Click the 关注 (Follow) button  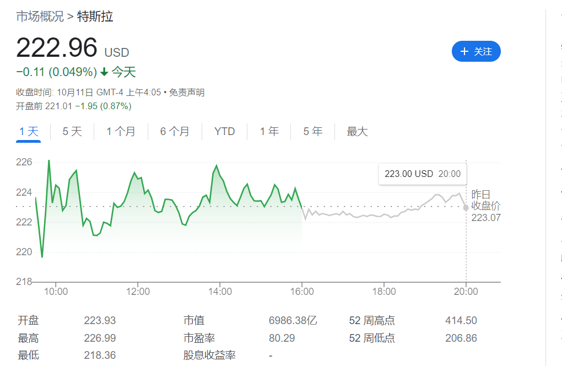476,51
